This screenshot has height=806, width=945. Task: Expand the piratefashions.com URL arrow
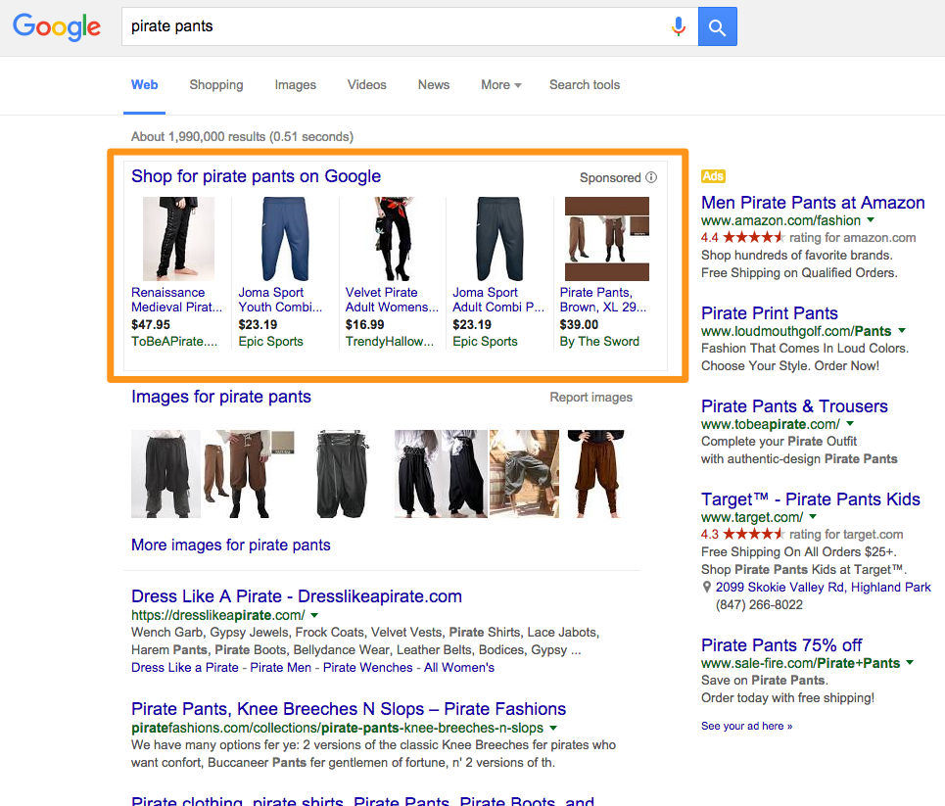tap(553, 729)
